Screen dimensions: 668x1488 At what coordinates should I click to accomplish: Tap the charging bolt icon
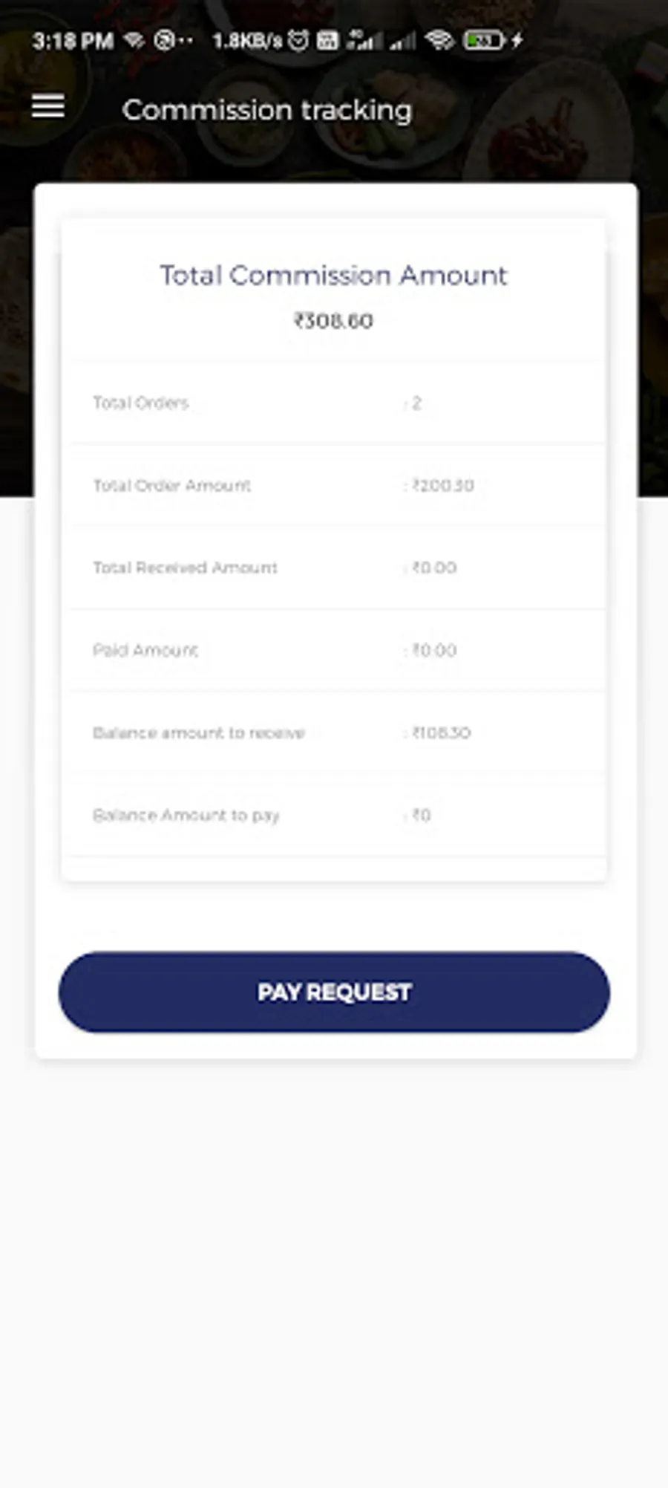[517, 40]
